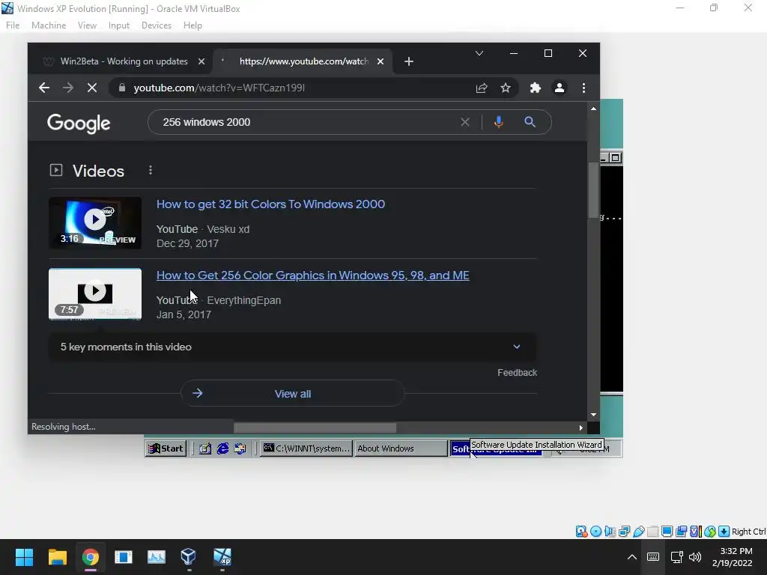
Task: Click VirtualBox network status icon
Action: click(624, 532)
